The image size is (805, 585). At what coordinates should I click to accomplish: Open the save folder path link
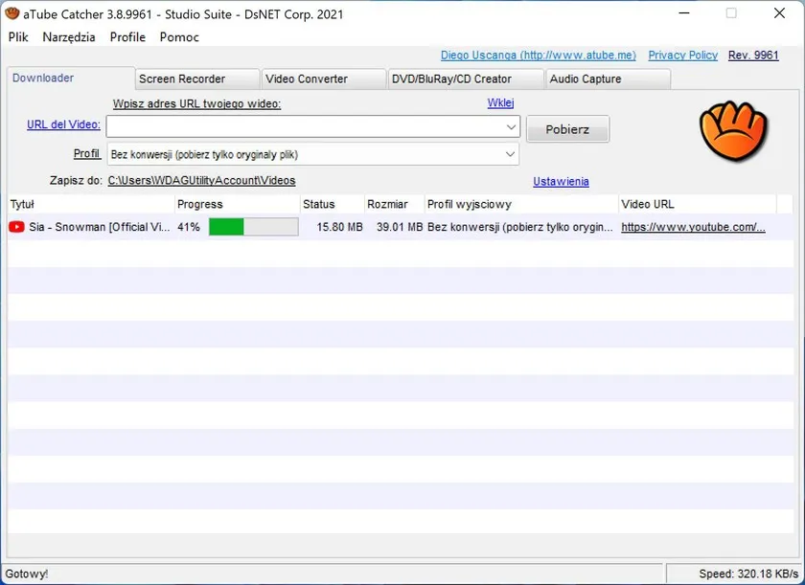click(x=201, y=180)
